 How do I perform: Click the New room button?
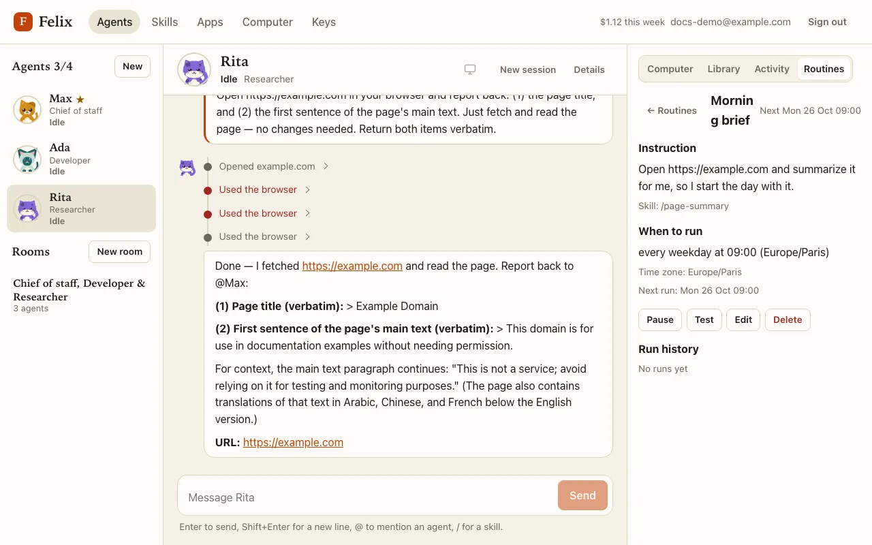(120, 251)
